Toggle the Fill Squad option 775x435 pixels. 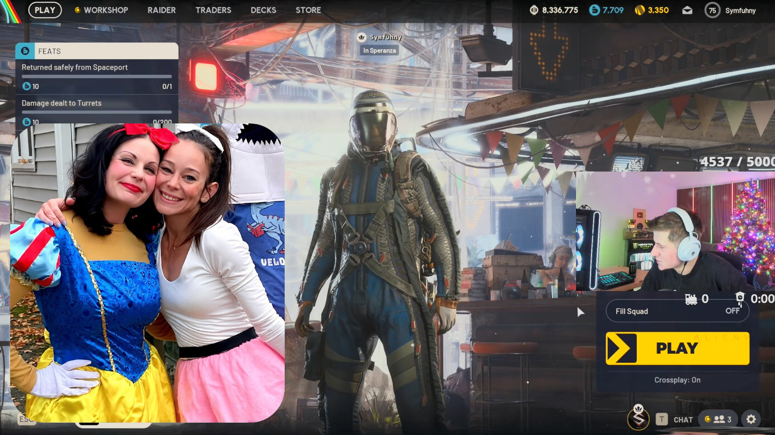click(678, 311)
